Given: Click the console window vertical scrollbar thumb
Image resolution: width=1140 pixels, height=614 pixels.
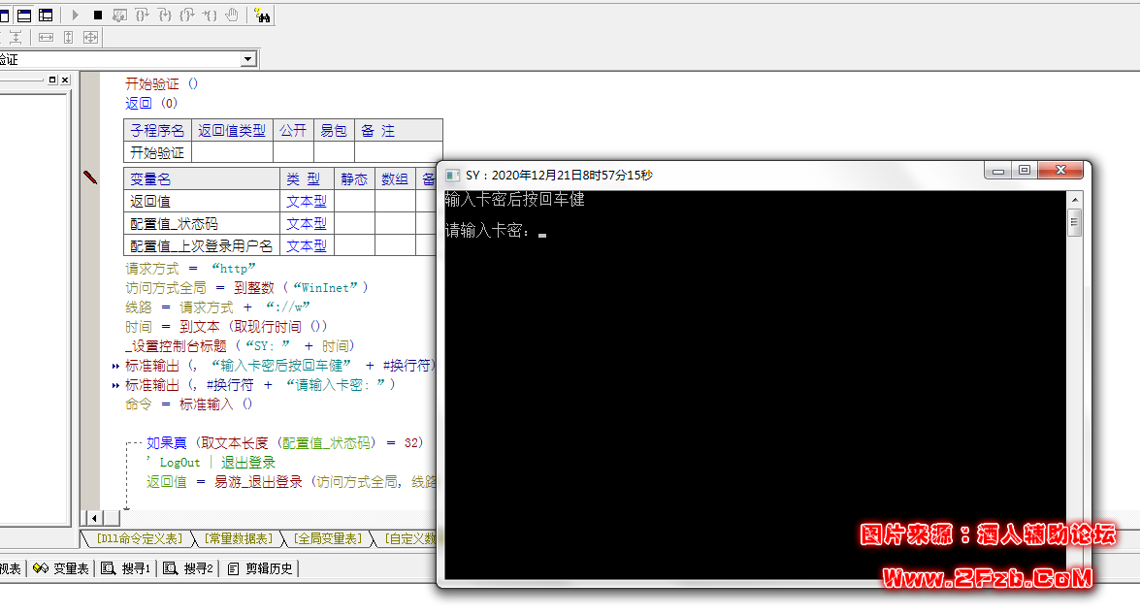Looking at the screenshot, I should pos(1074,225).
